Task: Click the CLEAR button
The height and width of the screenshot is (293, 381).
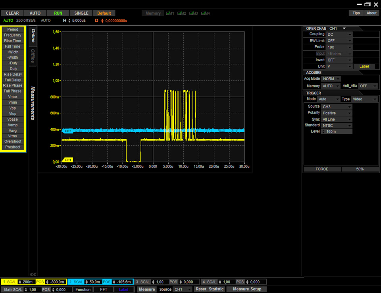Action: tap(12, 13)
